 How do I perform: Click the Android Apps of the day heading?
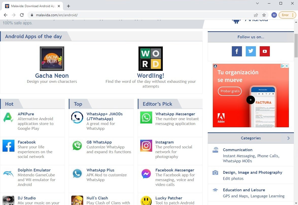pyautogui.click(x=33, y=36)
